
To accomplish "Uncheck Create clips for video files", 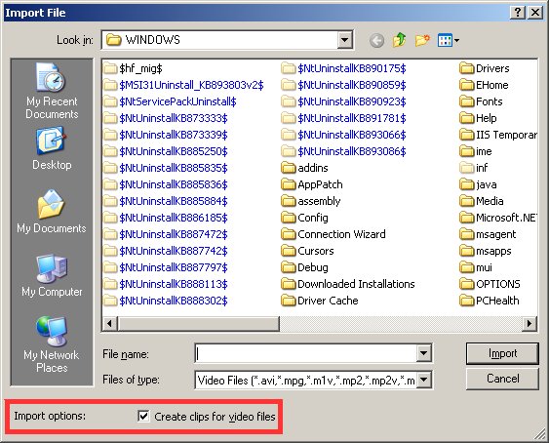I will coord(143,417).
